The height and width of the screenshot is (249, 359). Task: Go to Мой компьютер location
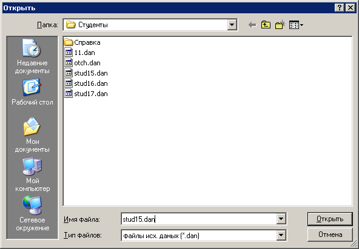coord(32,175)
